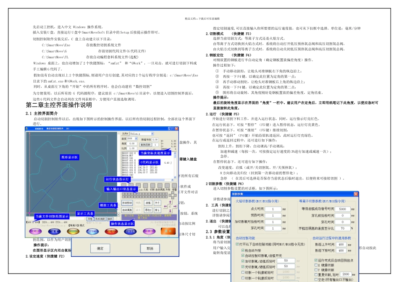Click the purple 工具 F7 oval button
The height and width of the screenshot is (282, 399).
(x=149, y=231)
